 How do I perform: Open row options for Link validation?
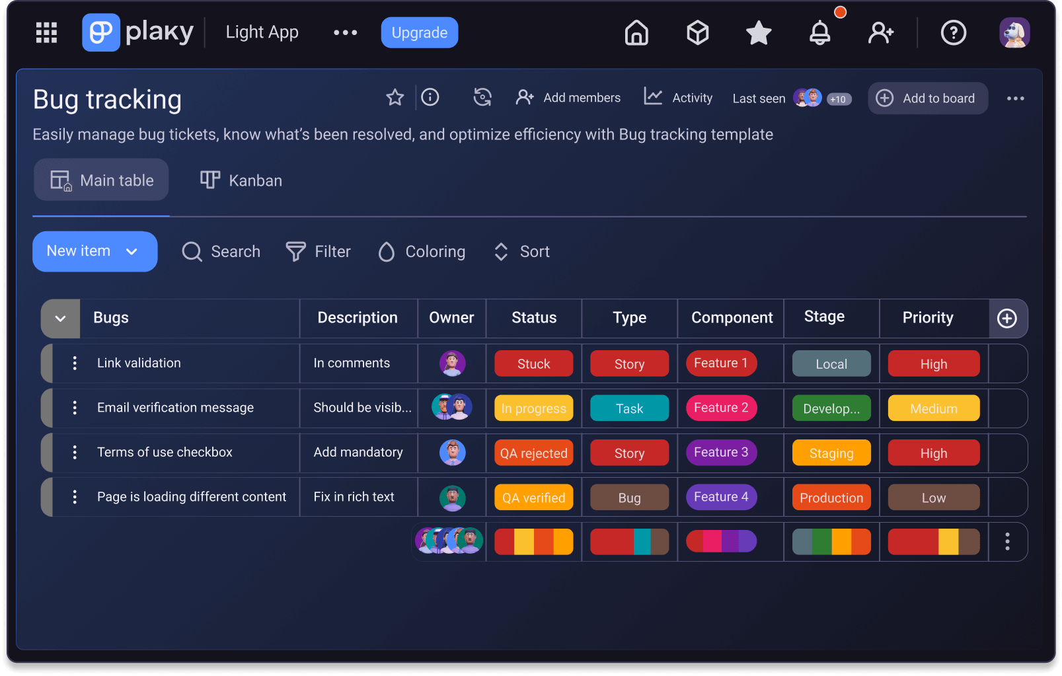coord(74,363)
